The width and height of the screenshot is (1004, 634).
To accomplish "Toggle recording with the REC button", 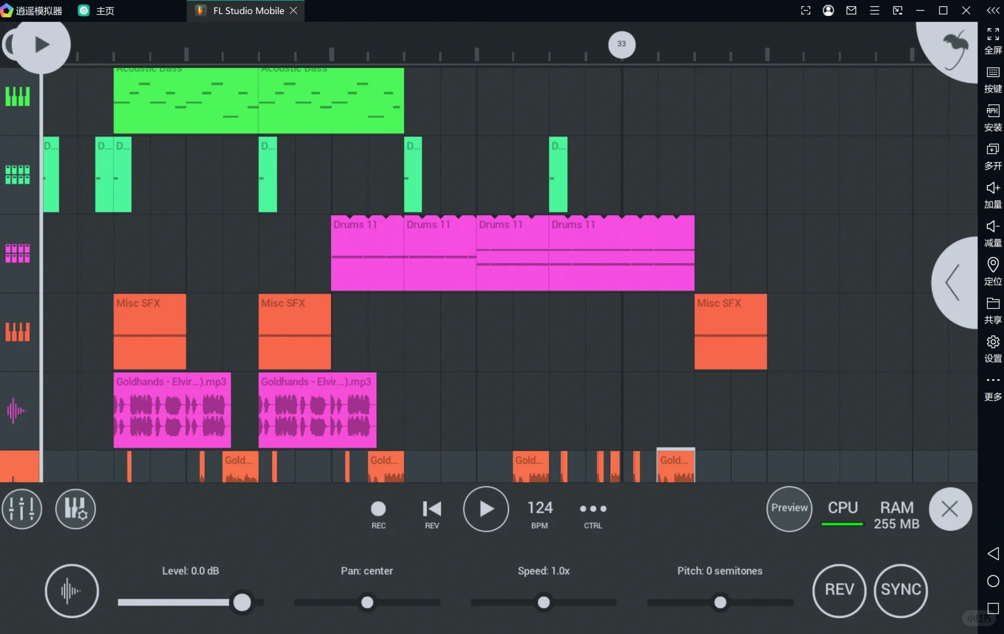I will click(x=378, y=507).
